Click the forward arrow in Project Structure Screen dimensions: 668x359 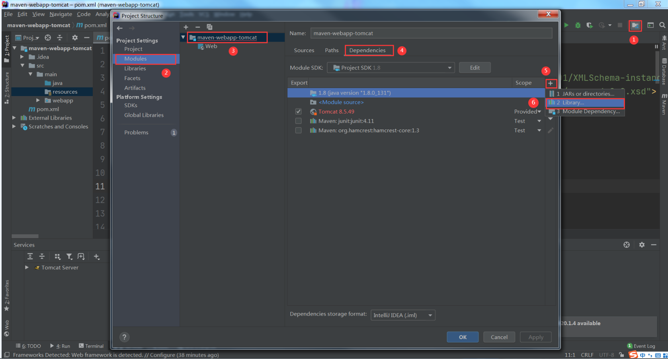point(132,28)
